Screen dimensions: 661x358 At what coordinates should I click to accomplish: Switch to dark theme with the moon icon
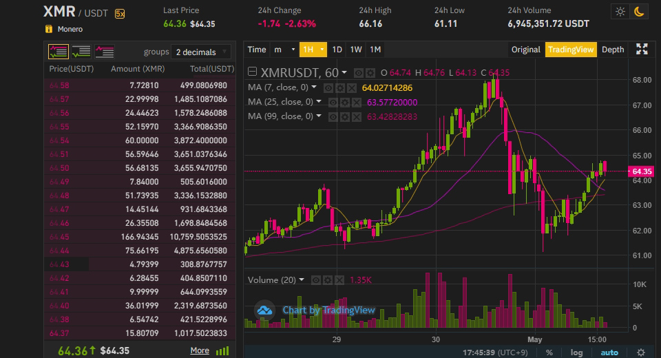coord(639,12)
